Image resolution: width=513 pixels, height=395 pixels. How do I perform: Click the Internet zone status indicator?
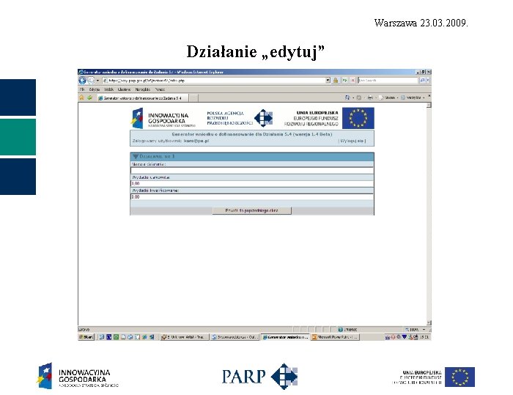(347, 330)
